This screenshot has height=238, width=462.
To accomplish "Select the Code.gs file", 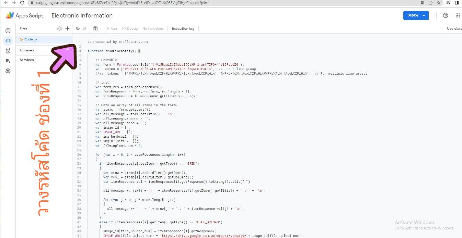I will pyautogui.click(x=31, y=39).
